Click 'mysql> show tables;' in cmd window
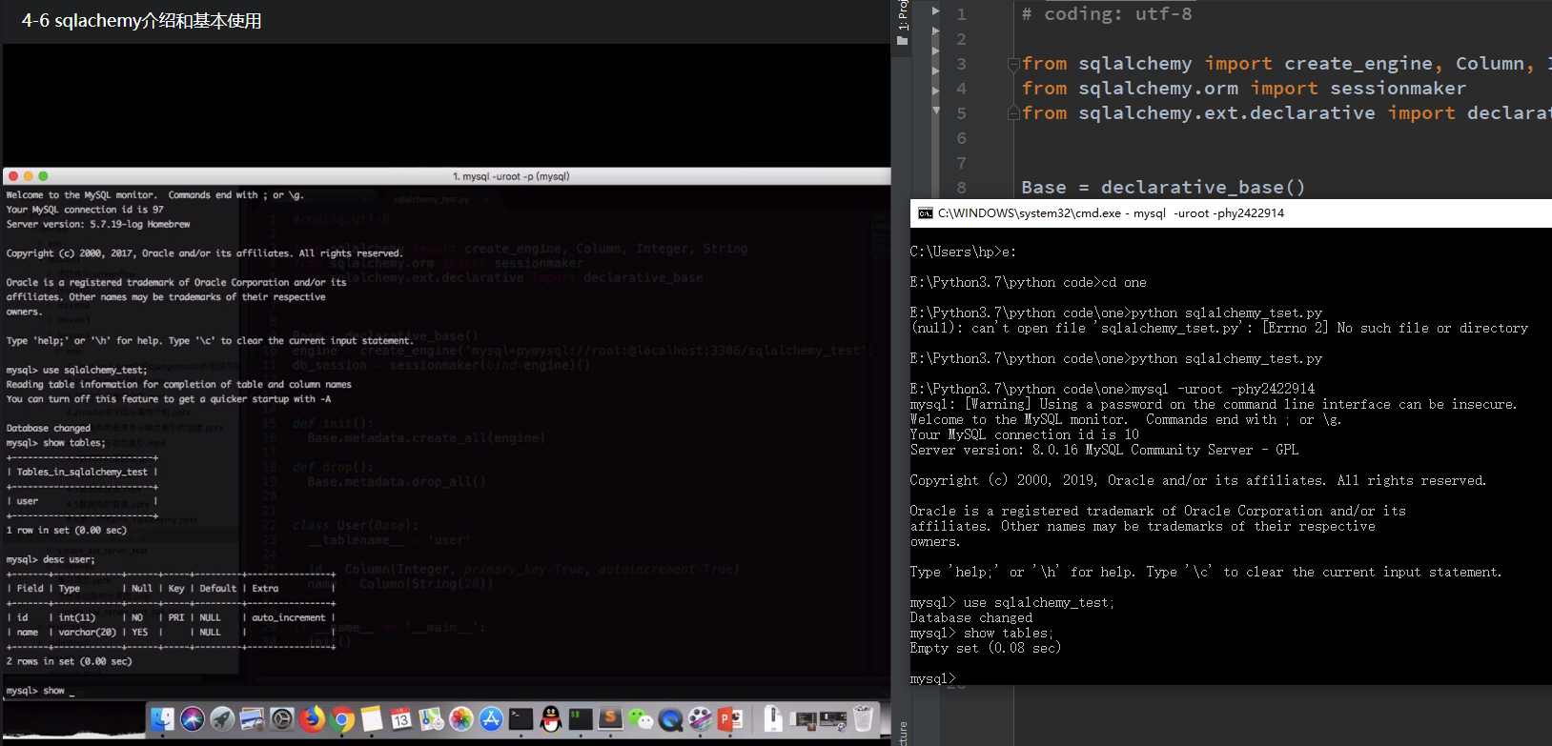This screenshot has width=1552, height=746. [x=982, y=633]
